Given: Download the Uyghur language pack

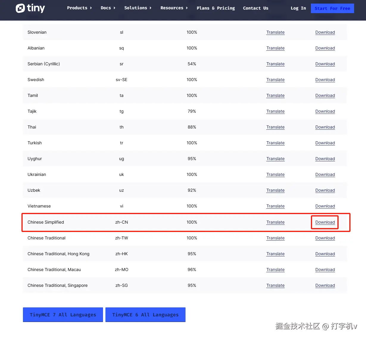Looking at the screenshot, I should (325, 159).
